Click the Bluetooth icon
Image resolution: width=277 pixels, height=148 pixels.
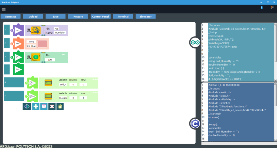point(262,8)
